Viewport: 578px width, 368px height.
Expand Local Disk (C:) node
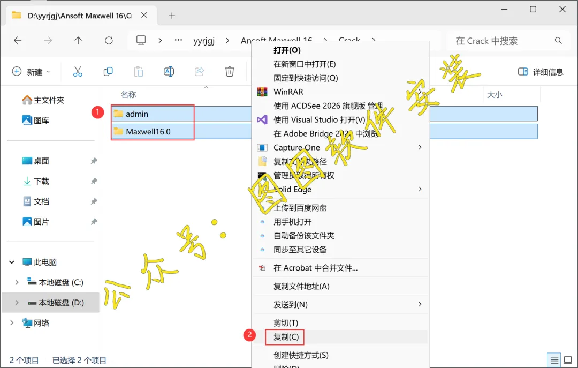coord(17,282)
